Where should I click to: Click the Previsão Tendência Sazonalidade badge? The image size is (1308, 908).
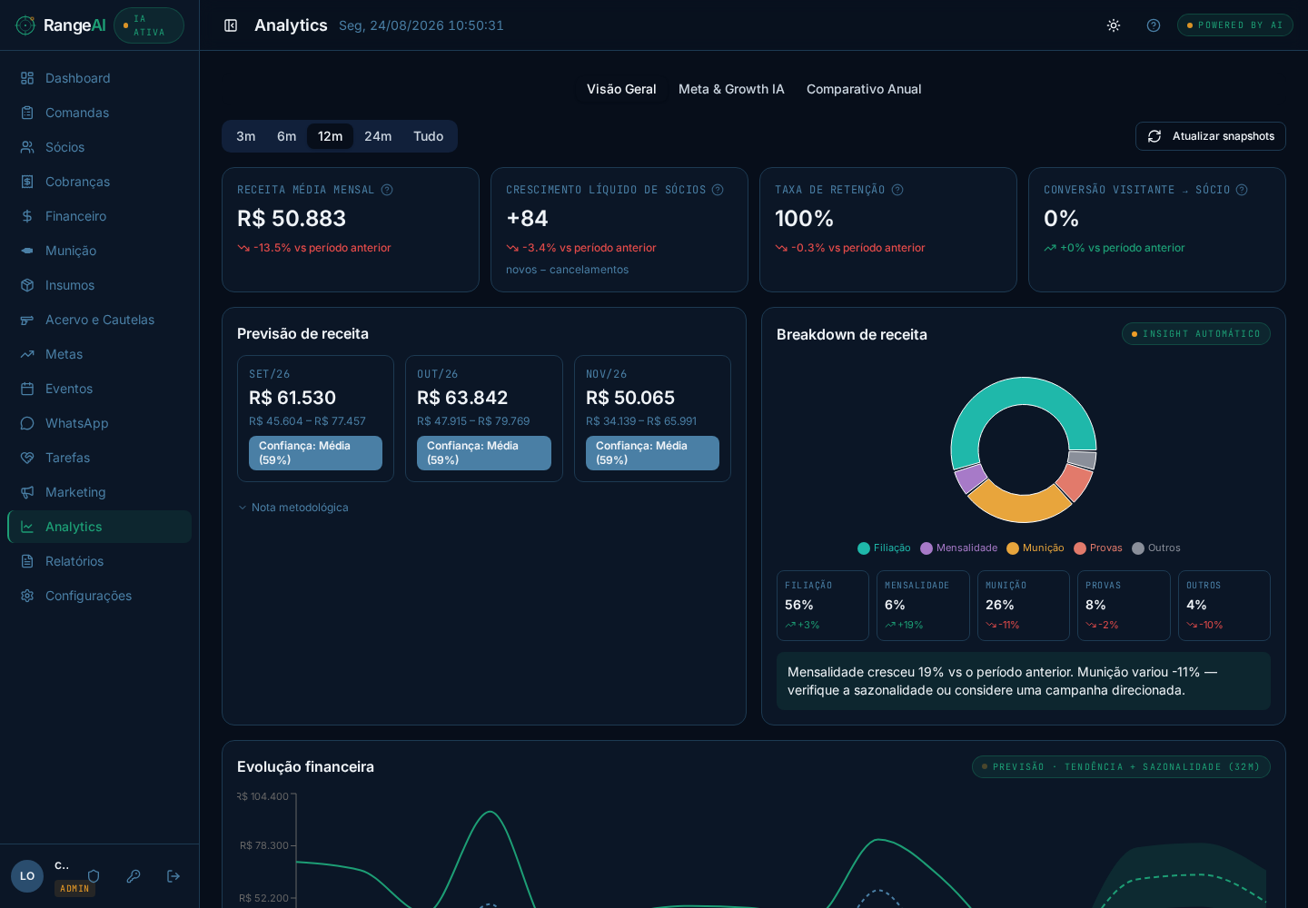coord(1121,767)
